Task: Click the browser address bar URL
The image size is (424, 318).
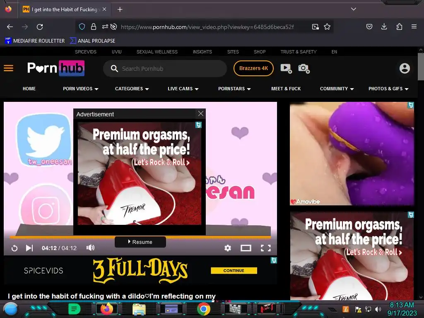Action: click(207, 27)
